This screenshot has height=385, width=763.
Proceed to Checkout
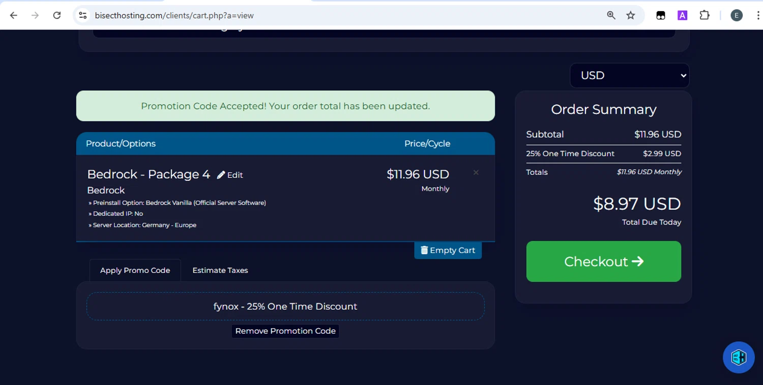tap(604, 262)
